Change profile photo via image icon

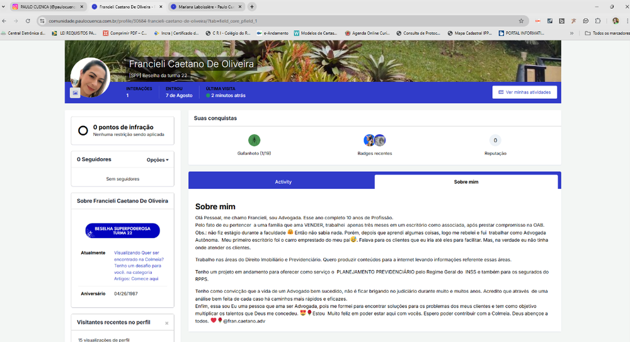coord(75,93)
